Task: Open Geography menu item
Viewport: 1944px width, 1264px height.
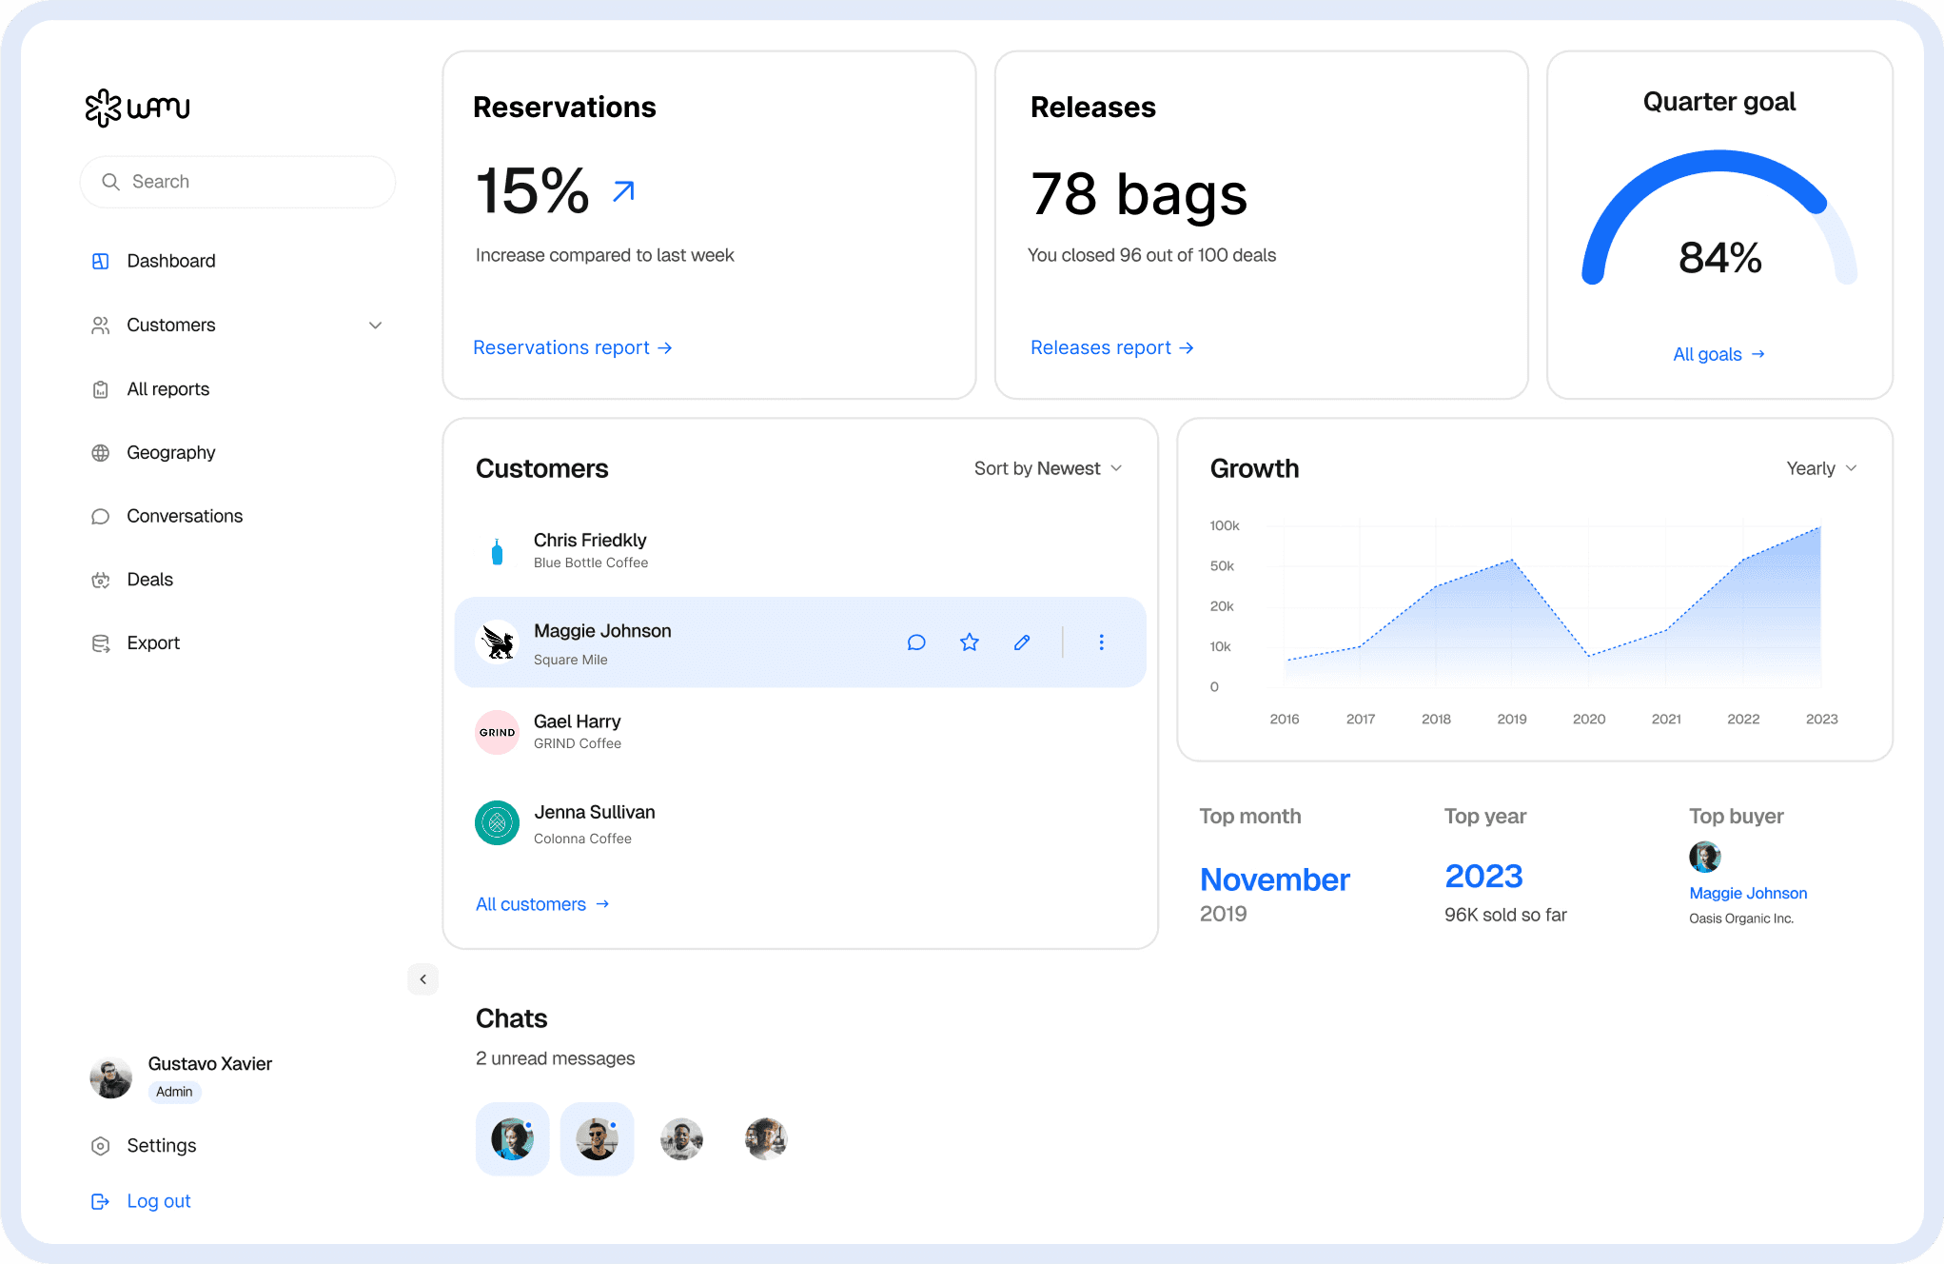Action: [x=171, y=453]
